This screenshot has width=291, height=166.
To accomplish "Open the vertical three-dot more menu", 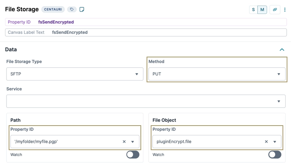I will coord(285,10).
